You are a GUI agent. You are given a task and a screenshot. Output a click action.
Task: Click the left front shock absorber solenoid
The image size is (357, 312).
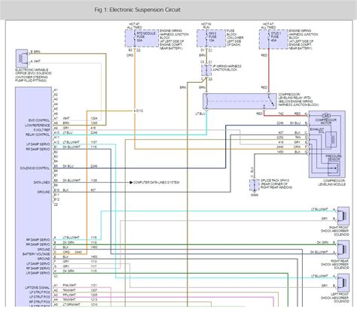pyautogui.click(x=343, y=283)
